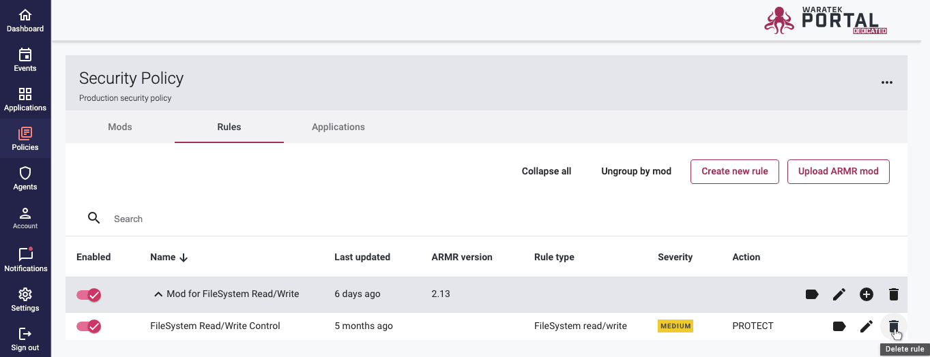This screenshot has height=357, width=930.
Task: Click the Action column header
Action: [746, 257]
